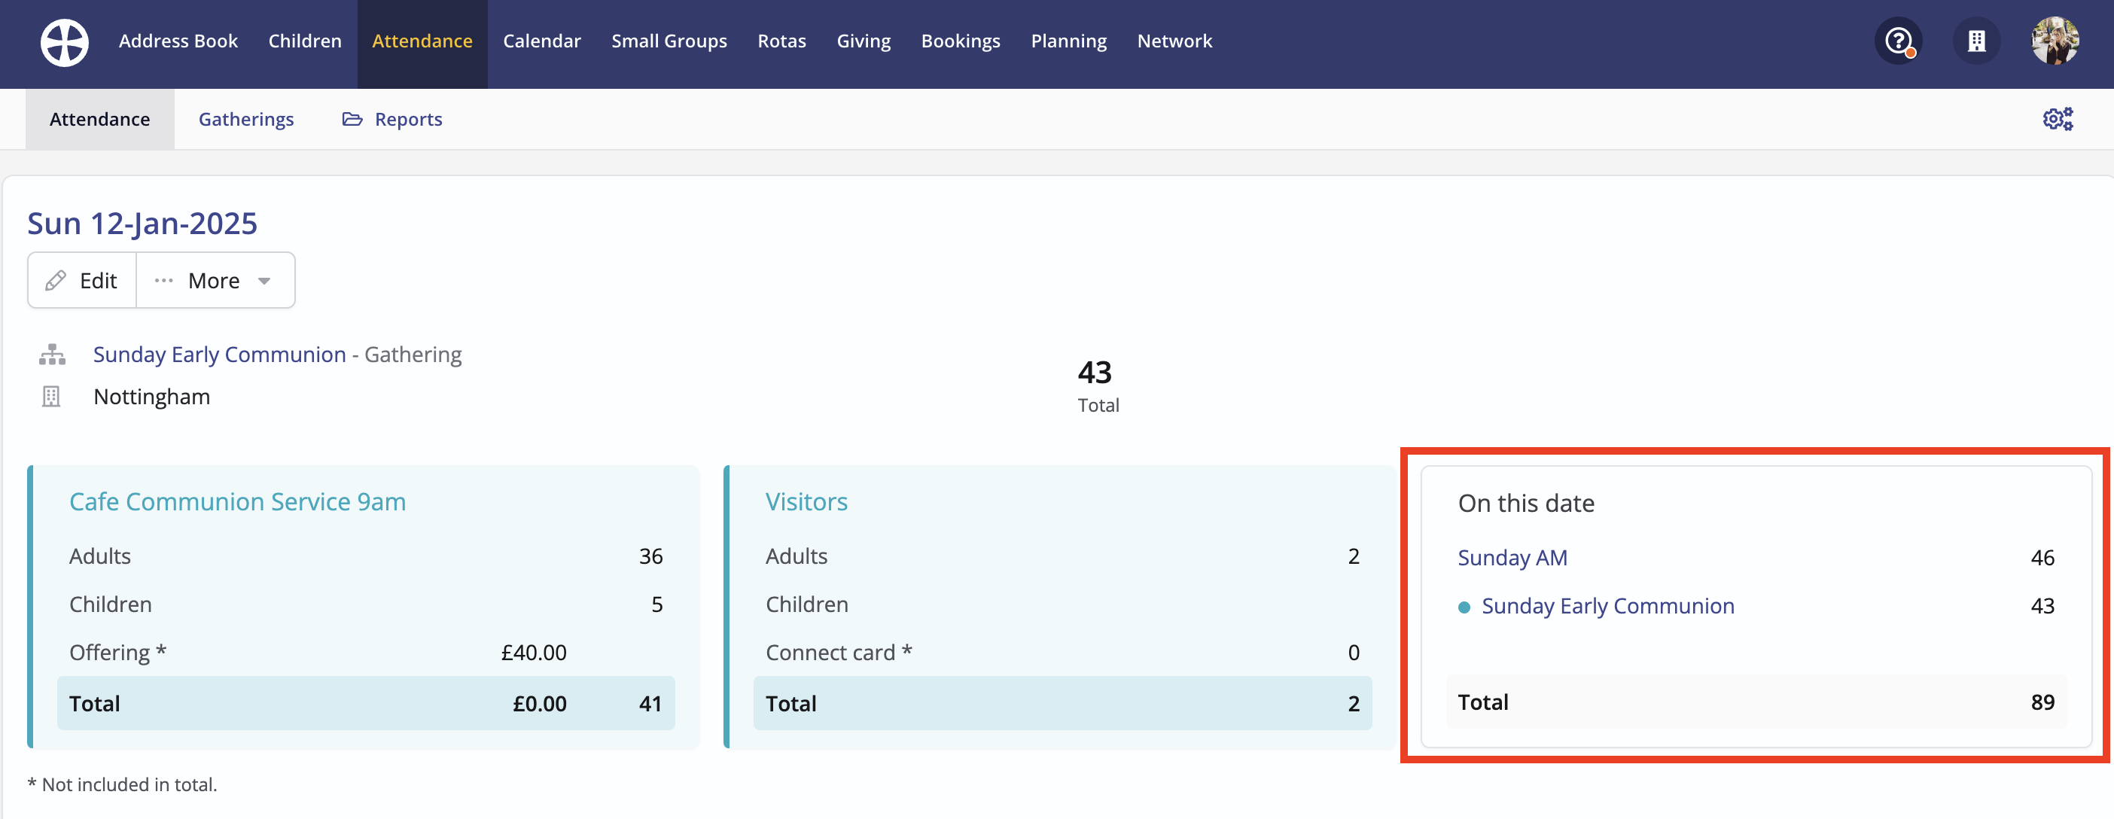Image resolution: width=2114 pixels, height=819 pixels.
Task: Click the Reports folder icon
Action: (x=352, y=120)
